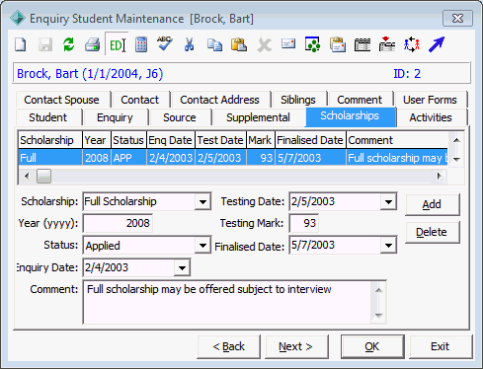483x369 pixels.
Task: Open the Enquiry tab
Action: [x=115, y=117]
